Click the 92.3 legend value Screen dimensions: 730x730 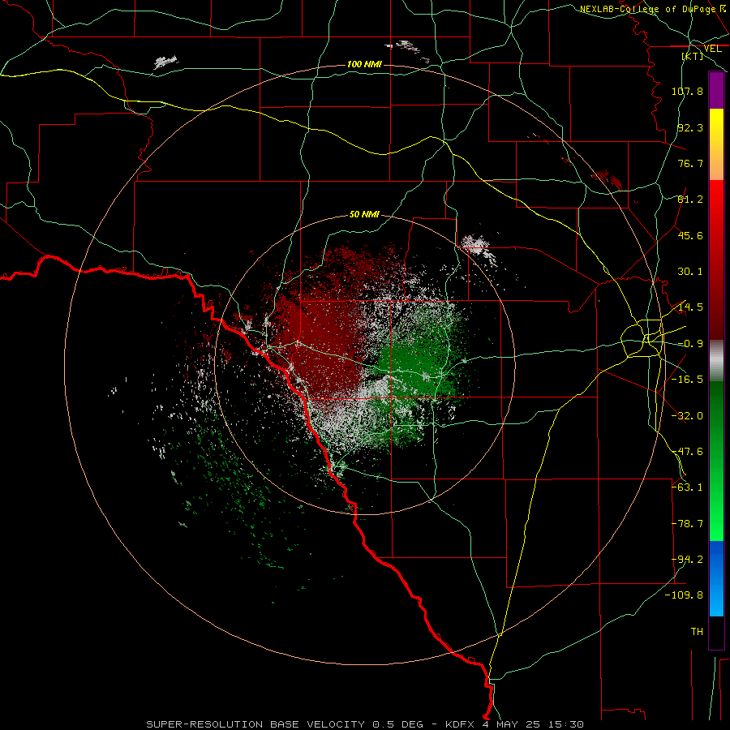(x=690, y=127)
